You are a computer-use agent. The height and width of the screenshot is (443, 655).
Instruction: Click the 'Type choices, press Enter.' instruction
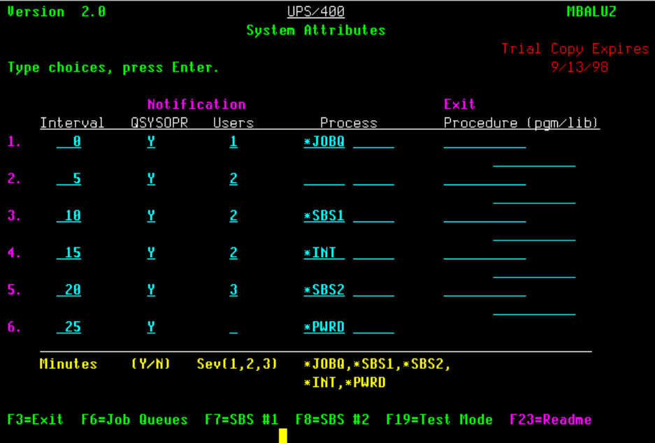113,67
